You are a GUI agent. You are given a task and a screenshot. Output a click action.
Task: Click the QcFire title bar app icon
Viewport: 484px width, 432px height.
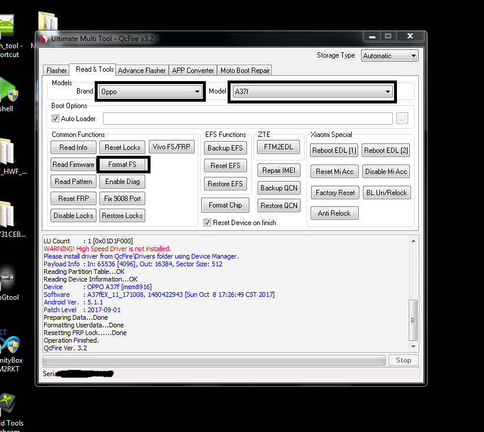click(43, 38)
